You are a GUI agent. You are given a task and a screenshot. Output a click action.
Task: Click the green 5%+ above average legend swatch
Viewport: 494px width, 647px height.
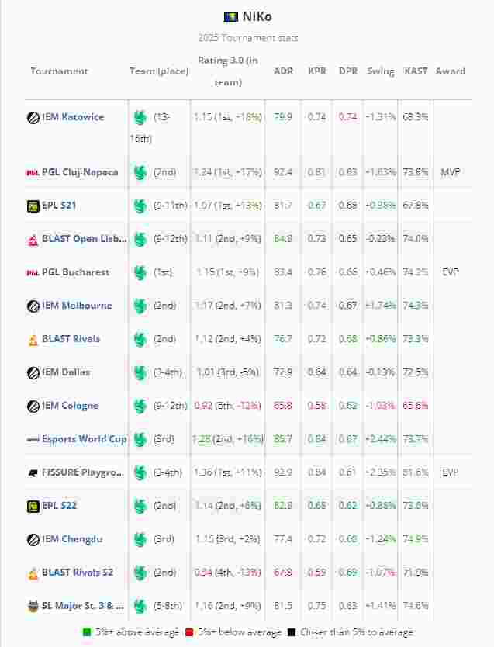click(x=87, y=632)
